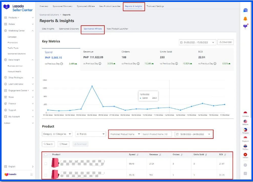Switch to the Sponsored Affiliate report tab

pos(92,29)
